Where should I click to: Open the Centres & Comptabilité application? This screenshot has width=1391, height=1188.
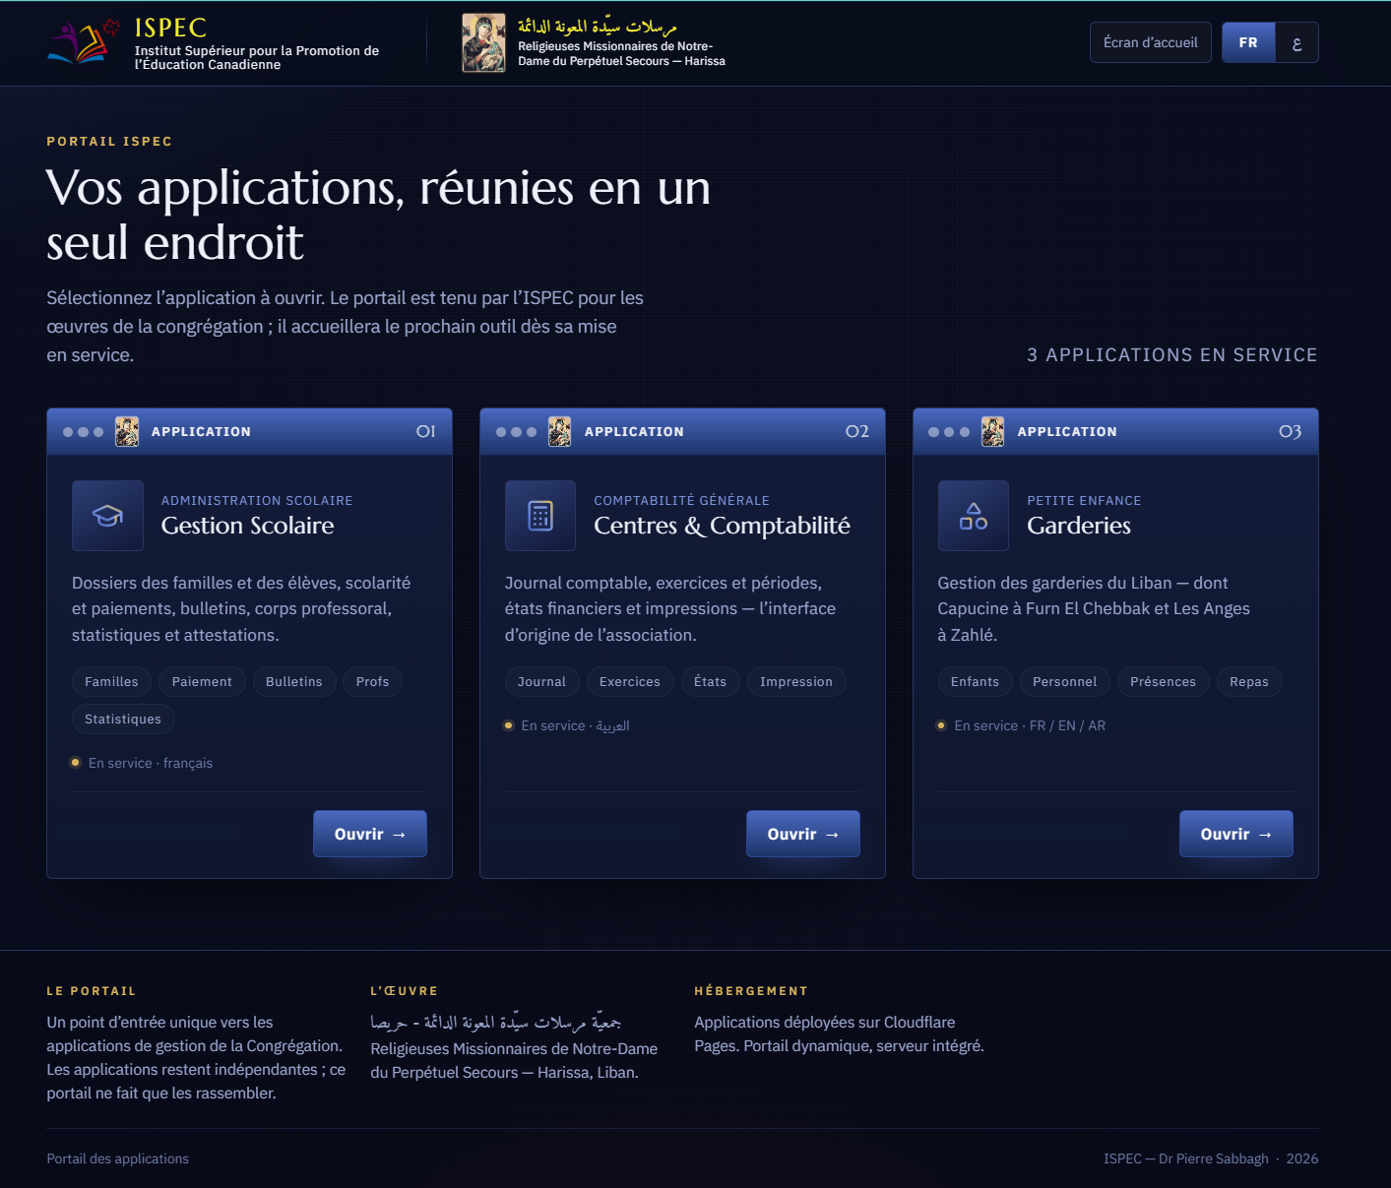point(803,834)
